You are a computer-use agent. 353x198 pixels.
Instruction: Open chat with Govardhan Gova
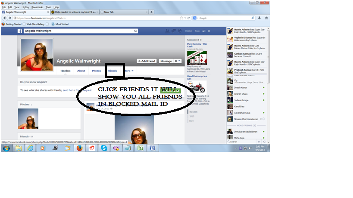[x=246, y=113]
